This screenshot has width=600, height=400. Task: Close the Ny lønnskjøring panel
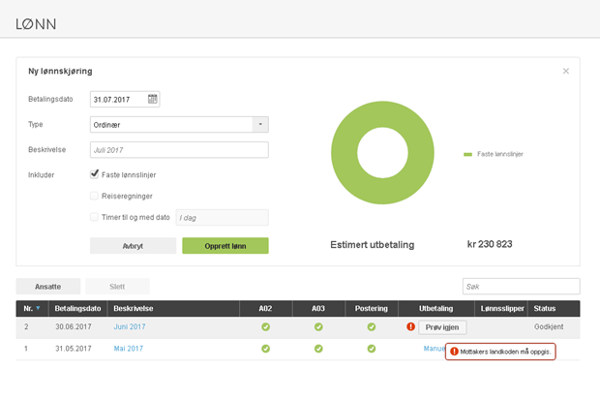pos(565,71)
